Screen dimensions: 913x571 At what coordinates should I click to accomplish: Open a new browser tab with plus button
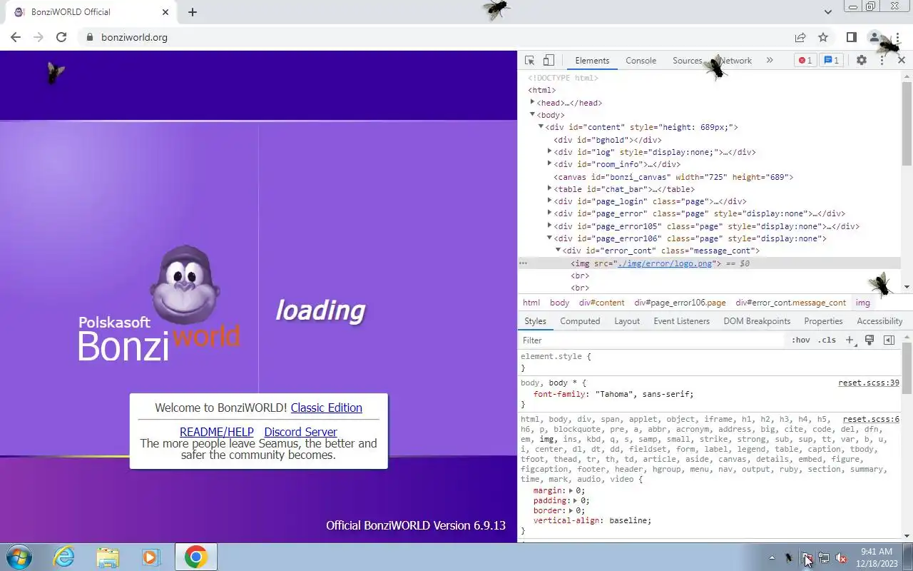[x=193, y=12]
